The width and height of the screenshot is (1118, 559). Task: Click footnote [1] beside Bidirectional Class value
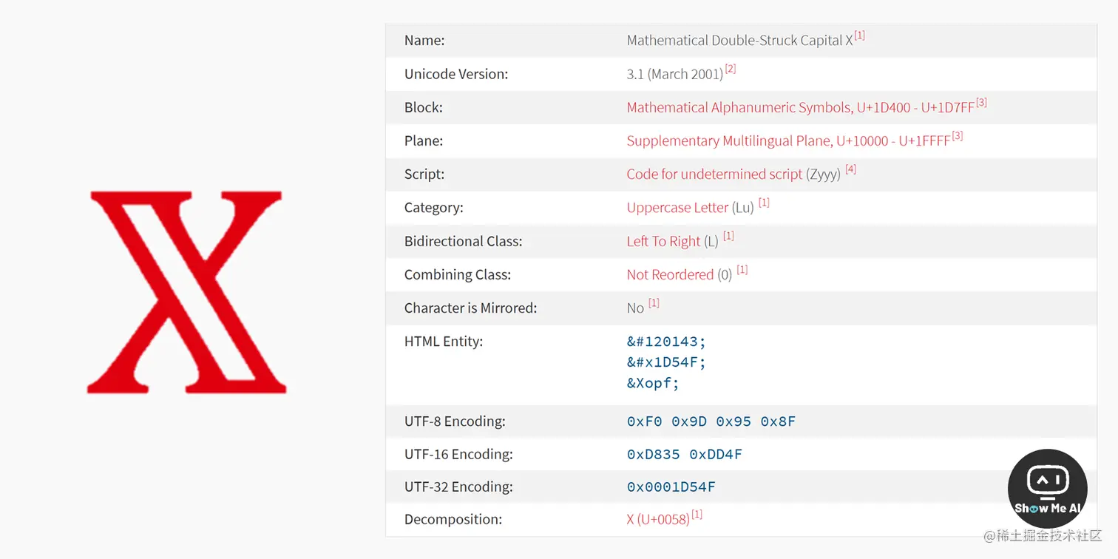tap(728, 236)
